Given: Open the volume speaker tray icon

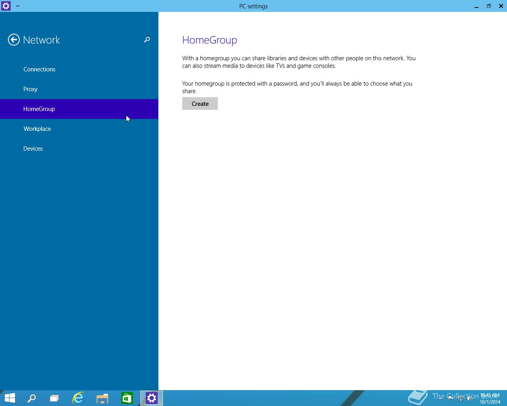Looking at the screenshot, I should [x=470, y=398].
